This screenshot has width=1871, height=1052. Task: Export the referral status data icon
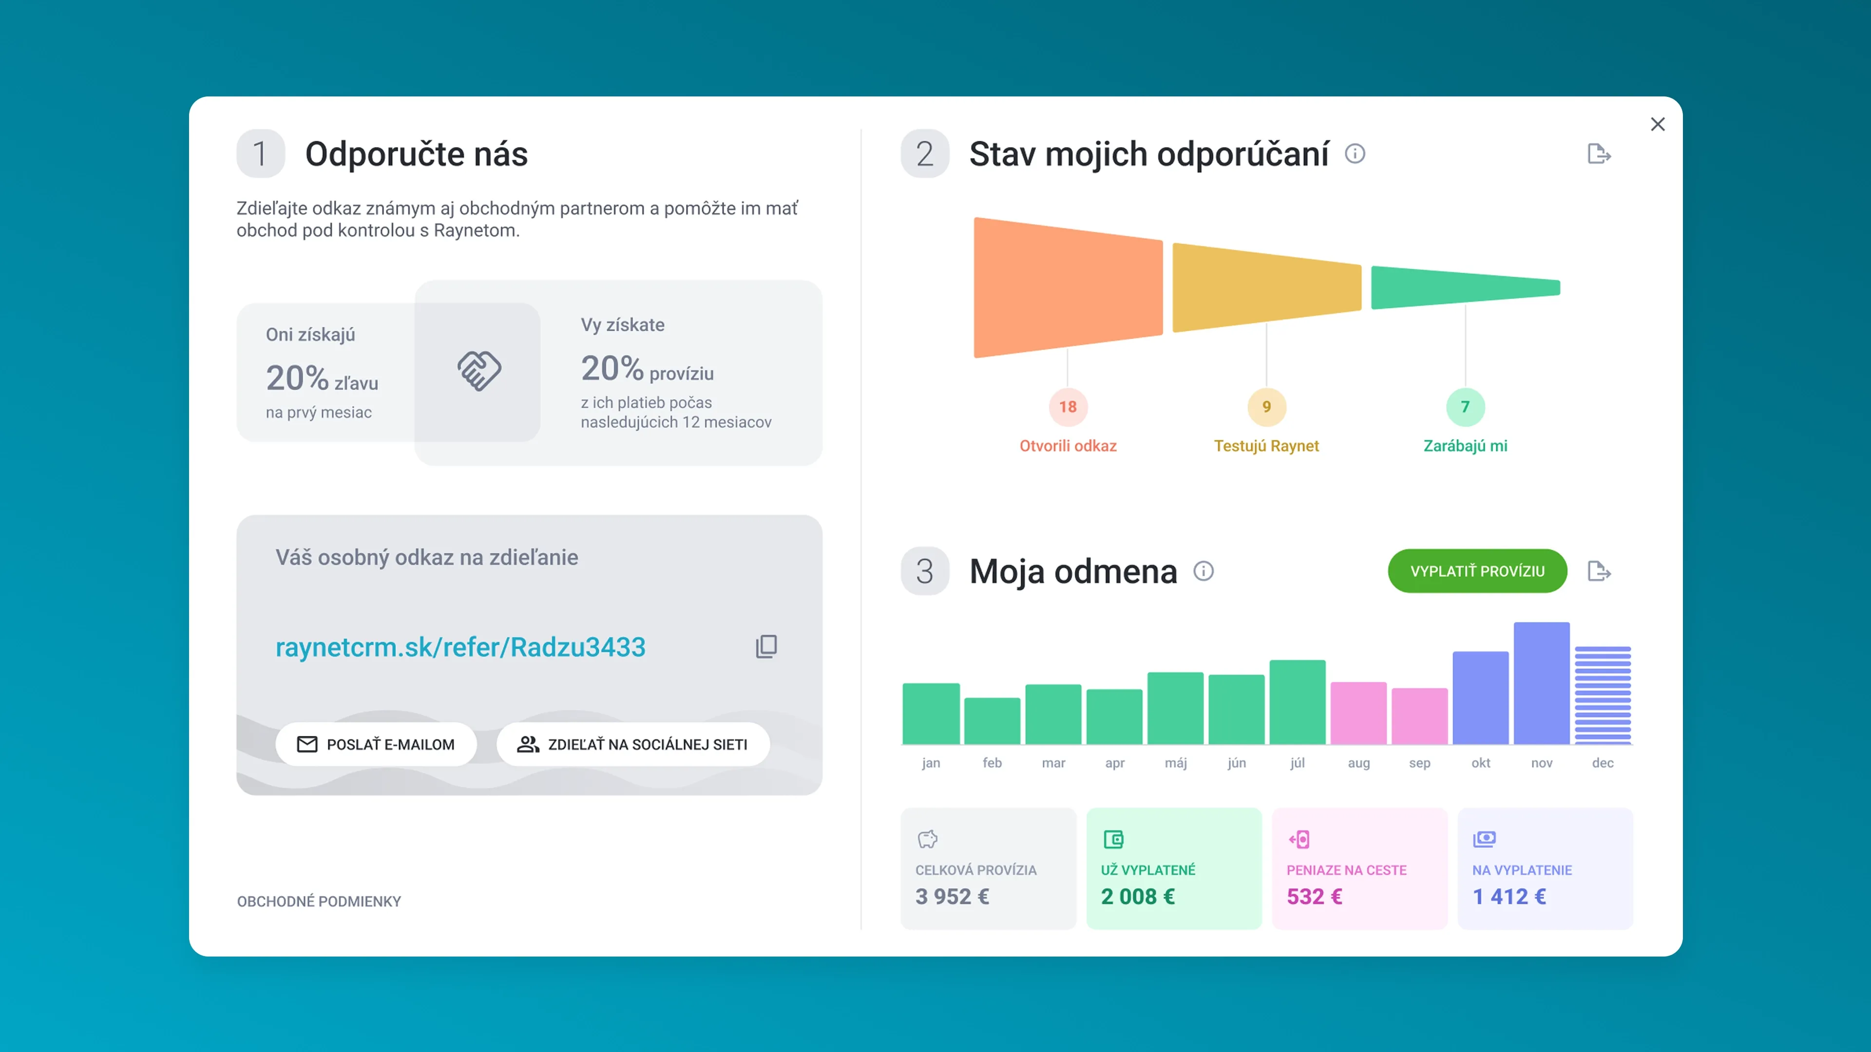click(x=1599, y=154)
